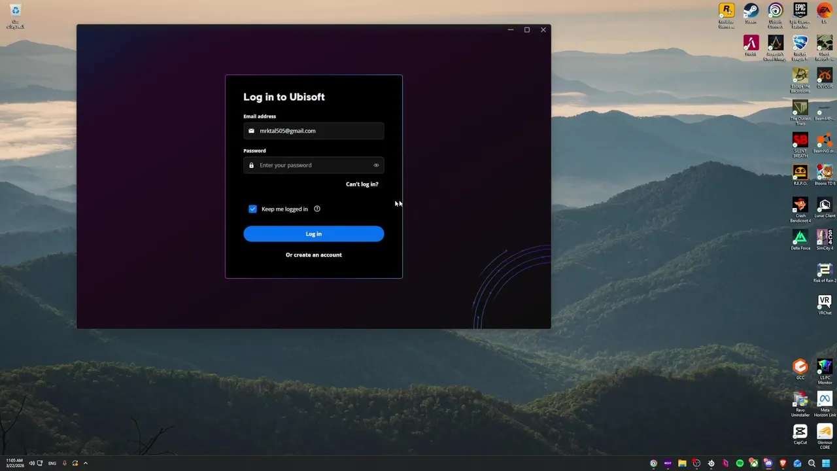Image resolution: width=837 pixels, height=471 pixels.
Task: Select the SILENT BREATH desktop icon
Action: point(800,145)
